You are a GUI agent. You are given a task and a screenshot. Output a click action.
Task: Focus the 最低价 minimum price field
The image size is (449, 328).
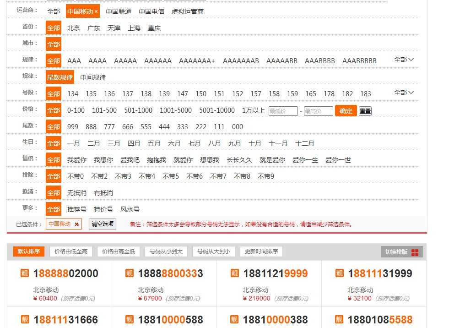(283, 111)
